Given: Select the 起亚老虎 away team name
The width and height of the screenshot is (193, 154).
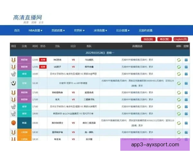Looking at the screenshot, I should pyautogui.click(x=89, y=92).
